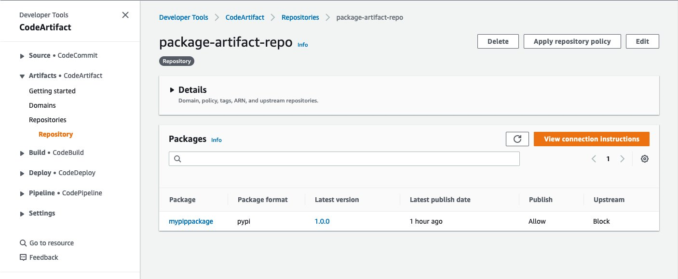Click the Delete button

coord(498,41)
